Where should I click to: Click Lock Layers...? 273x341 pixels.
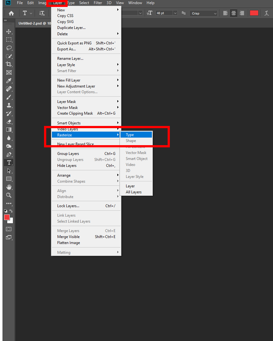(86, 206)
